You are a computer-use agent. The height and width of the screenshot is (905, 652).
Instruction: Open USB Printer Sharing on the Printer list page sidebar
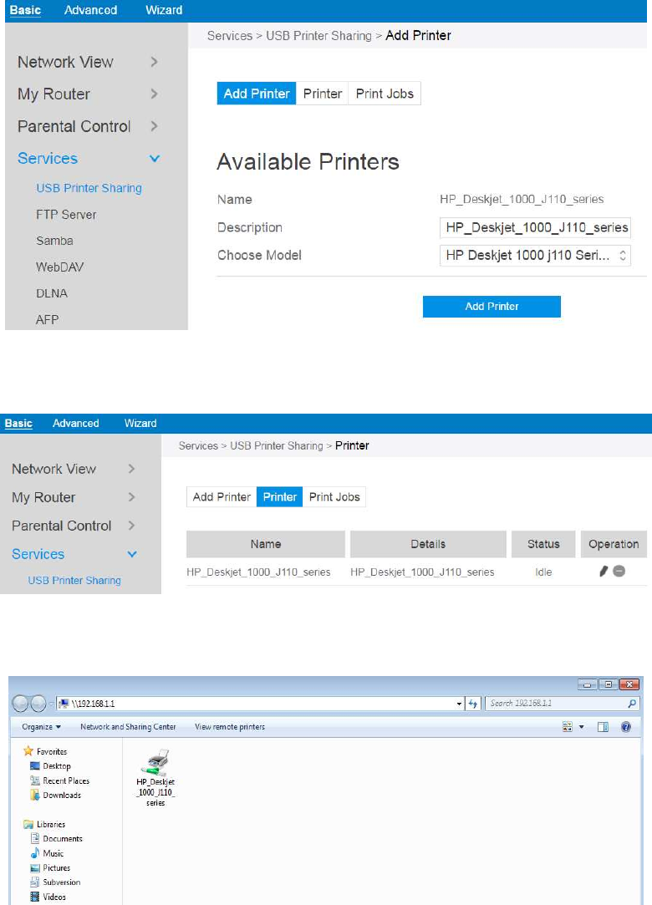74,581
